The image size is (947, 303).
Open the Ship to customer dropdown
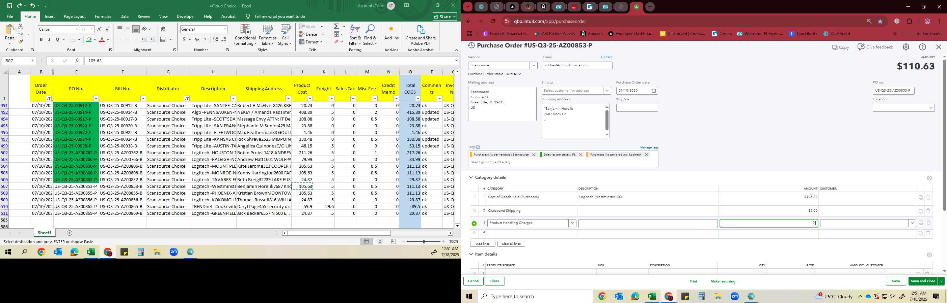click(x=607, y=91)
